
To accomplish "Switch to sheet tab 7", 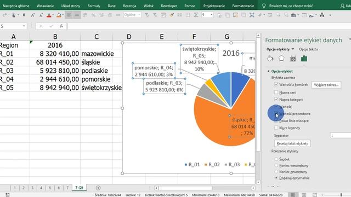I will [x=67, y=188].
